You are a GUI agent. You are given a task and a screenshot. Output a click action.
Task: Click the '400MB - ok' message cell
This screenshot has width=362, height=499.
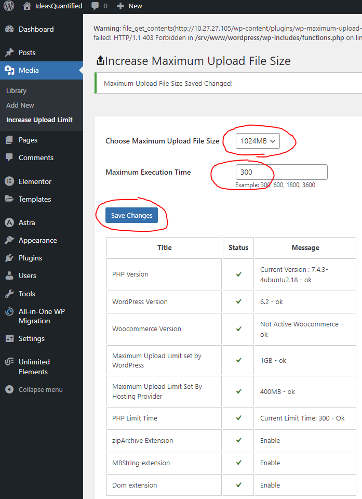pos(305,391)
